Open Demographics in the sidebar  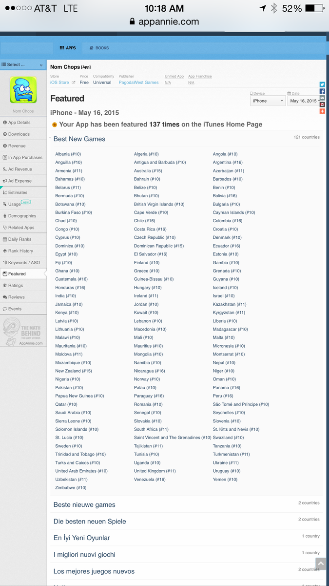tap(23, 216)
